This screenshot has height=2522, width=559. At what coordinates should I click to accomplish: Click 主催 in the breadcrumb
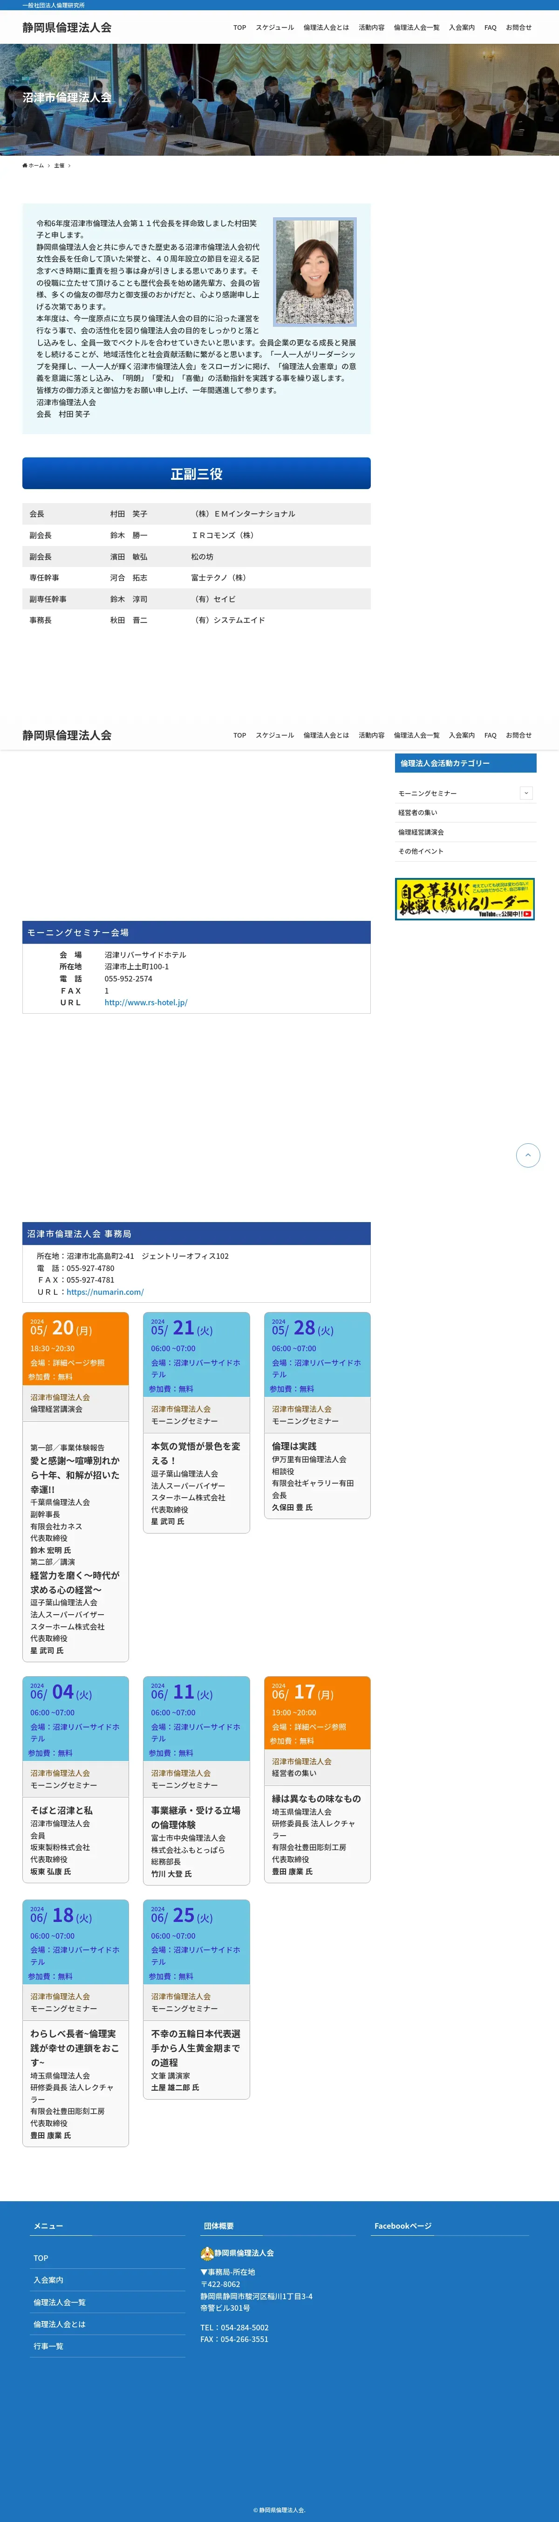[x=59, y=166]
